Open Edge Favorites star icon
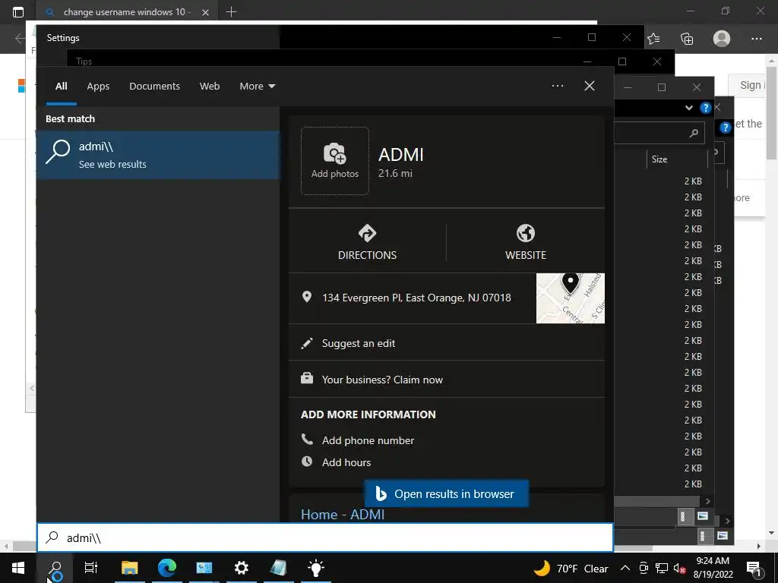Viewport: 778px width, 583px height. click(x=653, y=39)
